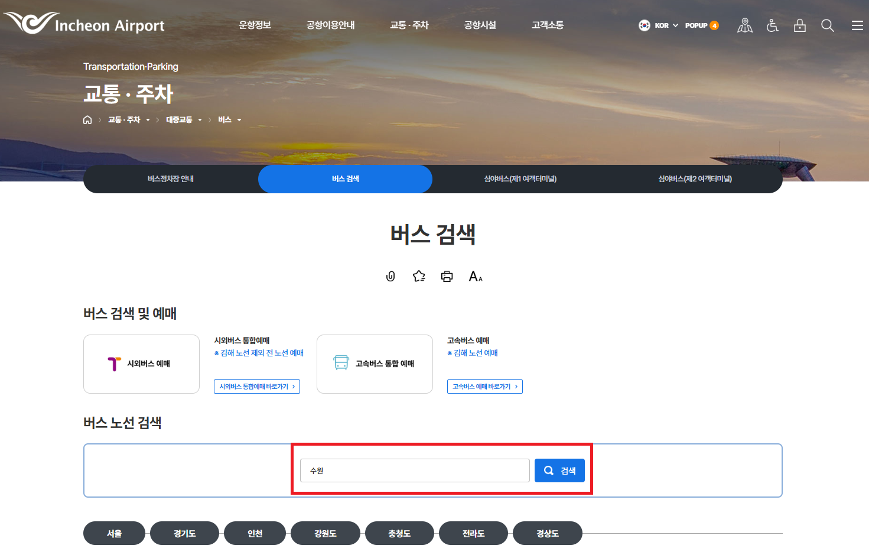869x555 pixels.
Task: Click the home icon in the breadcrumb
Action: (87, 119)
